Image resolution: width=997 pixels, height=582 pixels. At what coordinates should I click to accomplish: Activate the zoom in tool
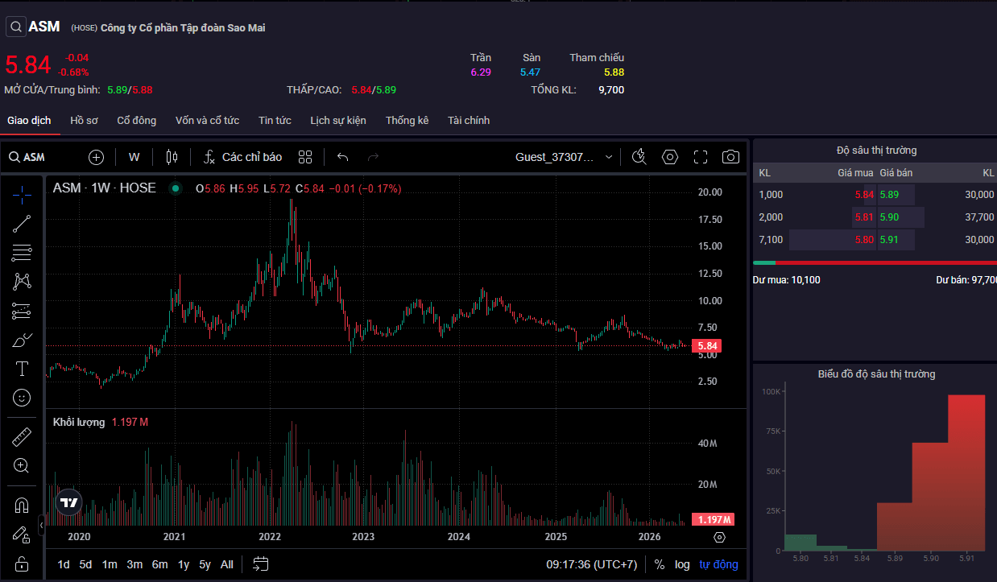point(22,466)
